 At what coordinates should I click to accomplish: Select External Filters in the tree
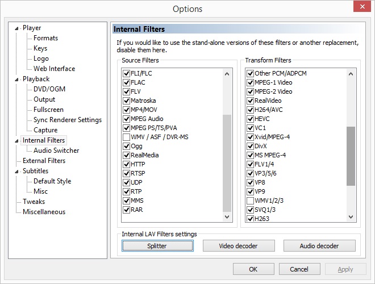coord(44,161)
